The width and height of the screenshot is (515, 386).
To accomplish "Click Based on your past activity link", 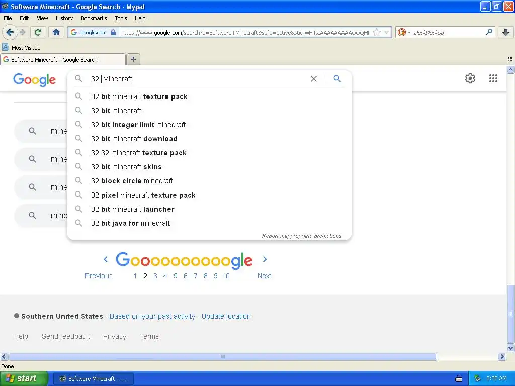I will point(152,316).
